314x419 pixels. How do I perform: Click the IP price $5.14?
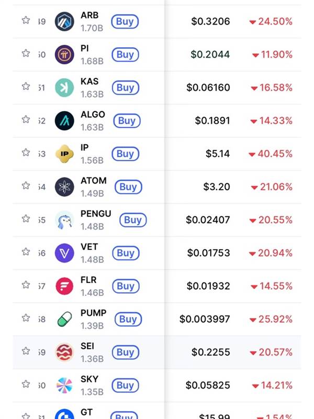tap(217, 154)
